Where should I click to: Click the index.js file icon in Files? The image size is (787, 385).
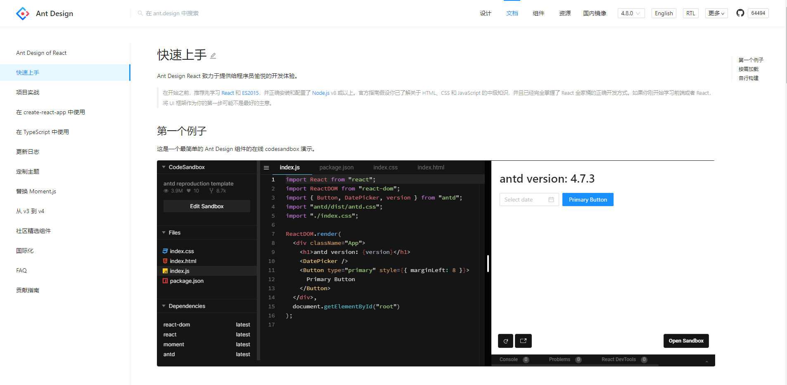coord(165,271)
